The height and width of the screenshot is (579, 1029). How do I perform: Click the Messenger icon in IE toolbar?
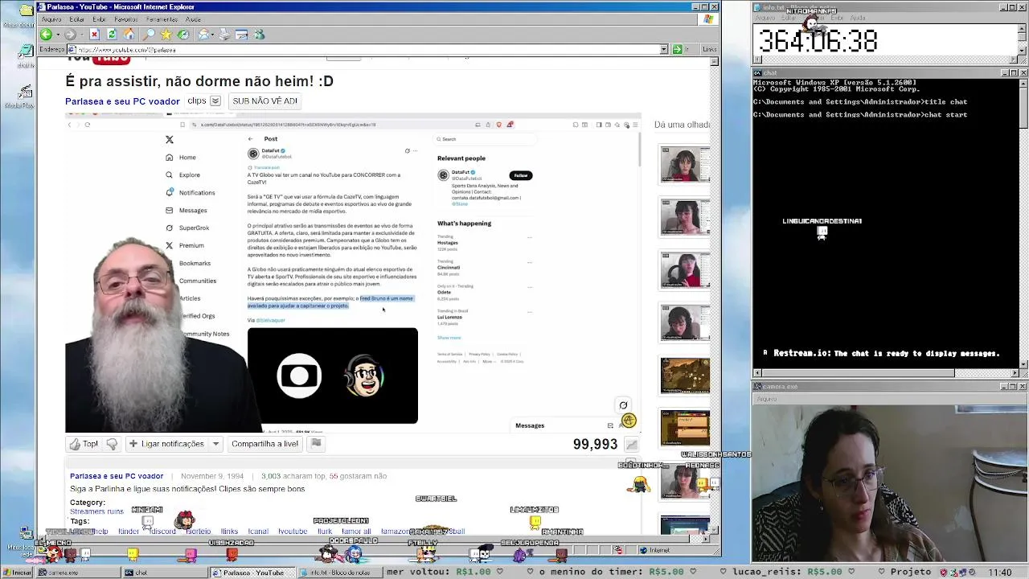point(259,35)
